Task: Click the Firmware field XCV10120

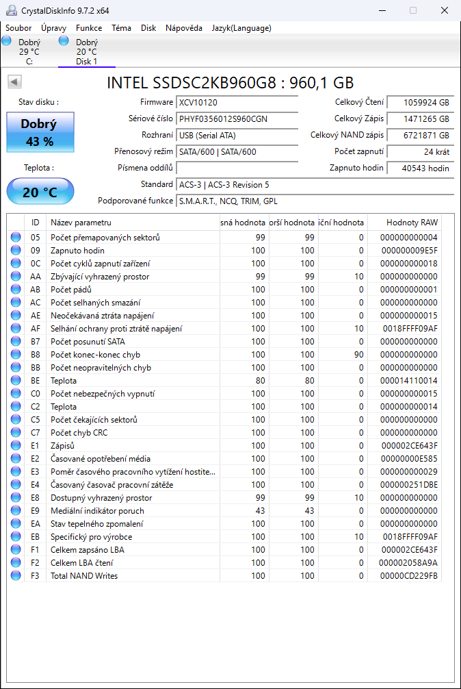Action: [237, 102]
